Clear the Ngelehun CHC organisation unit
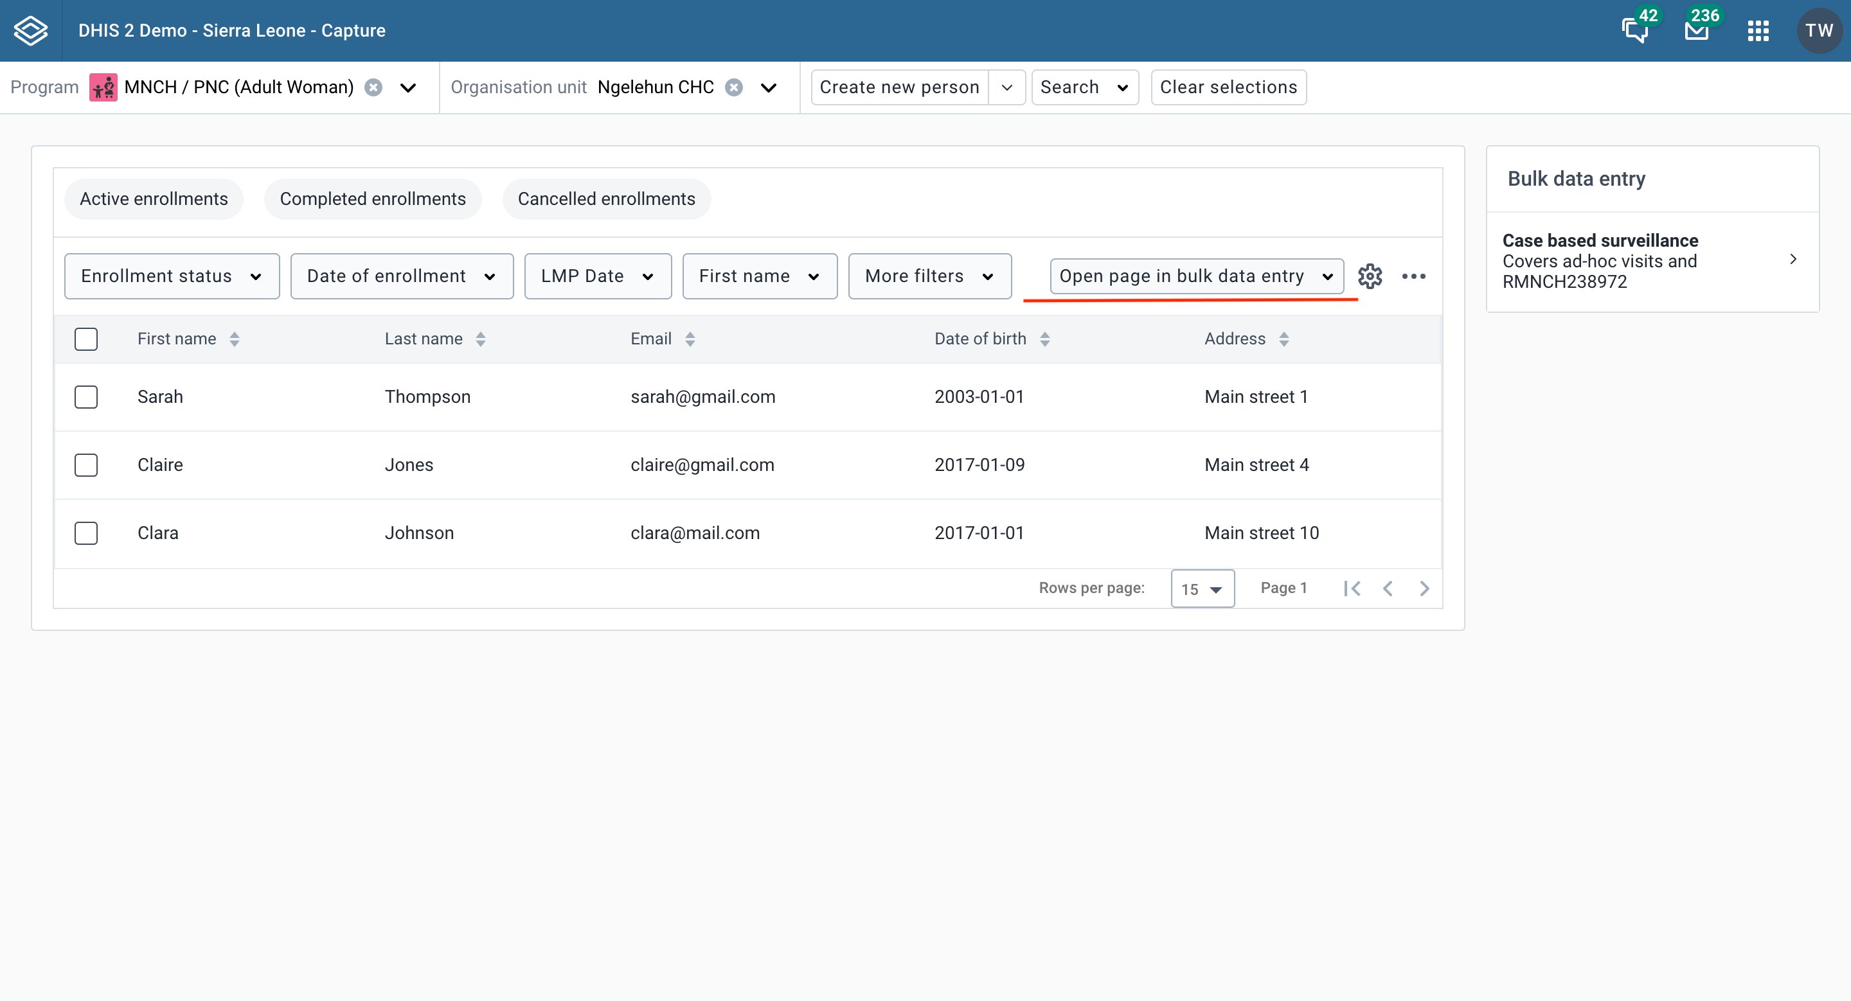Viewport: 1851px width, 1001px height. (735, 87)
